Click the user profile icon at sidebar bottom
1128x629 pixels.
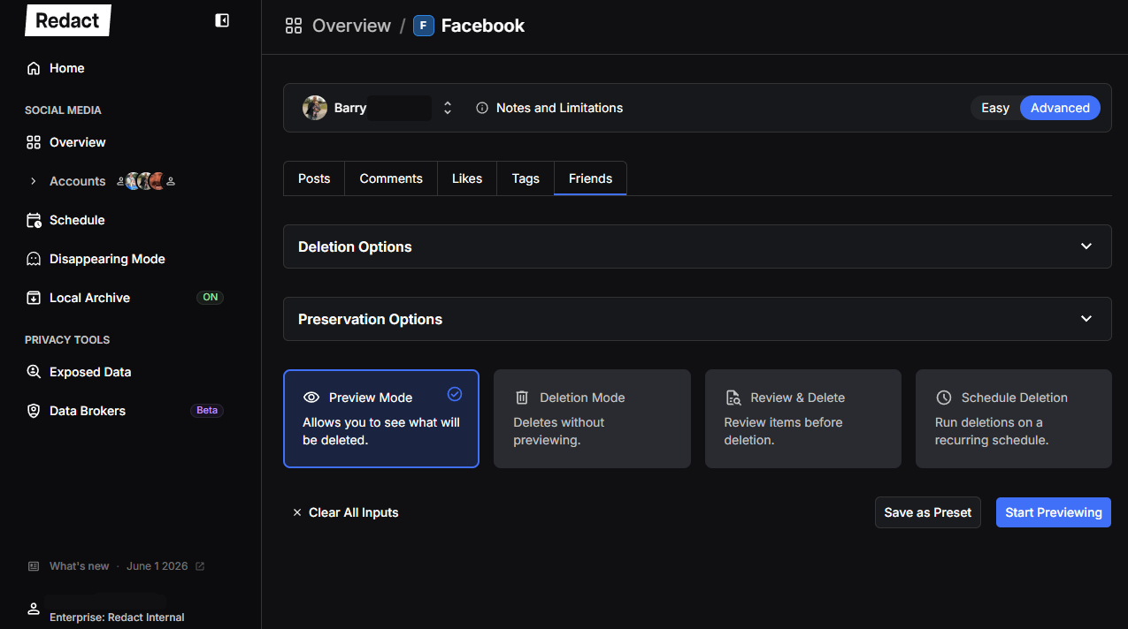[x=34, y=609]
